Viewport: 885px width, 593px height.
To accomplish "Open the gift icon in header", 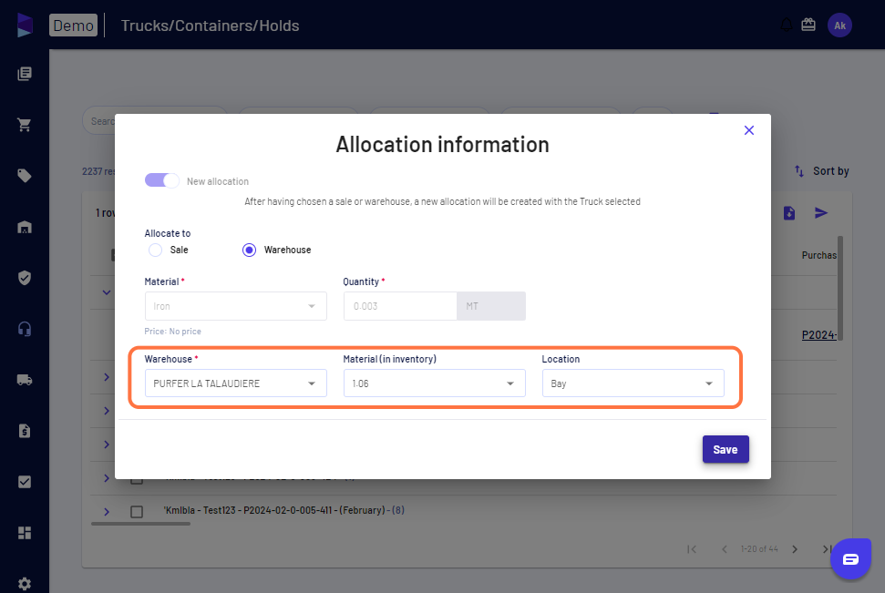I will tap(808, 25).
